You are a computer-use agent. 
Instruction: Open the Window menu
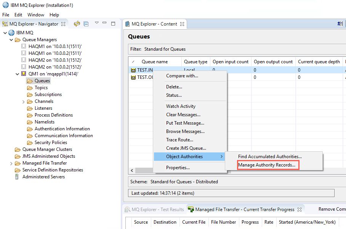[36, 15]
